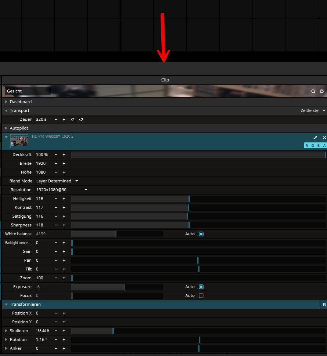The width and height of the screenshot is (327, 356).
Task: Toggle the R color channel
Action: (307, 146)
